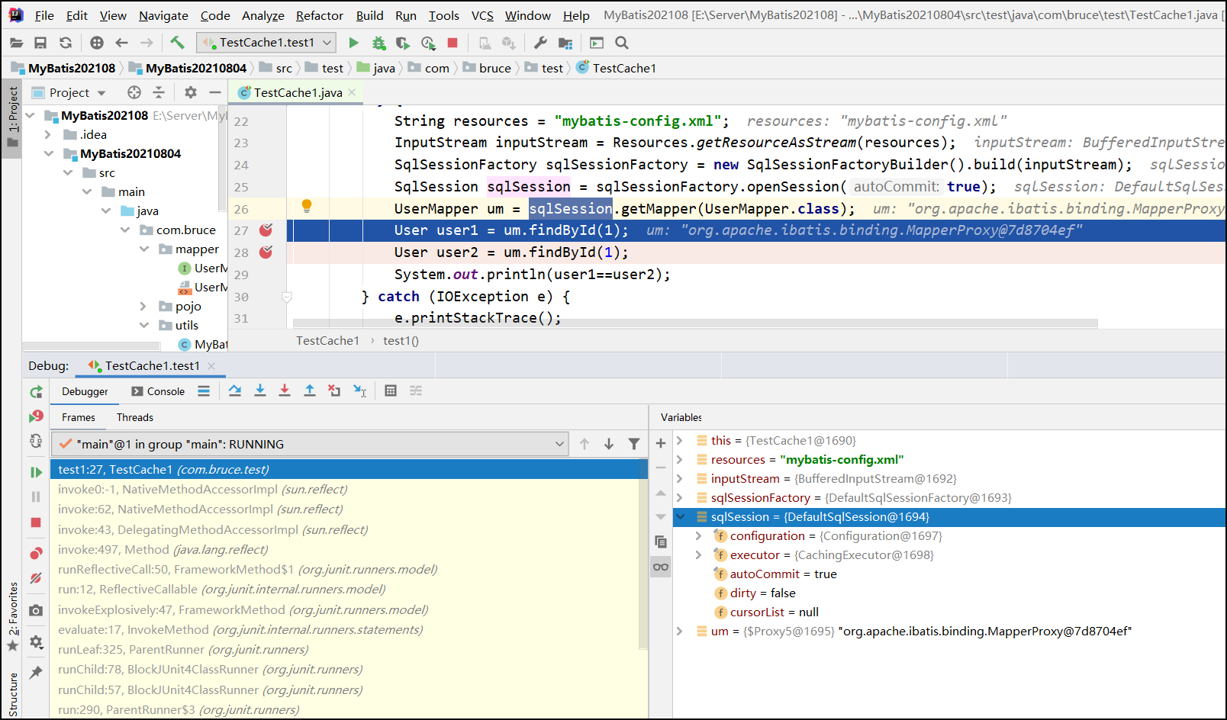Toggle pin tab icon in debug sidebar
Viewport: 1227px width, 720px height.
coord(36,672)
